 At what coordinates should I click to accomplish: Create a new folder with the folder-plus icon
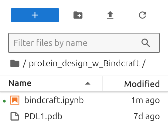(x=78, y=15)
